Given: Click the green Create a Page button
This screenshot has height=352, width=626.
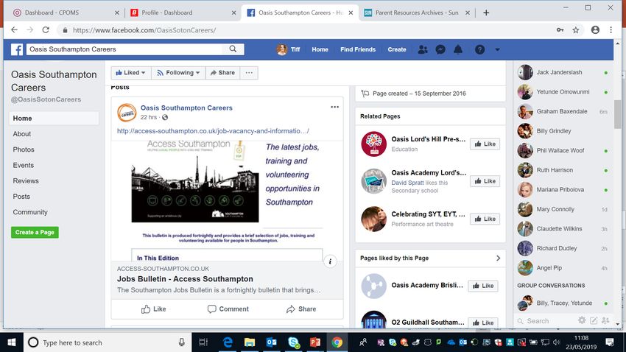Looking at the screenshot, I should tap(35, 232).
